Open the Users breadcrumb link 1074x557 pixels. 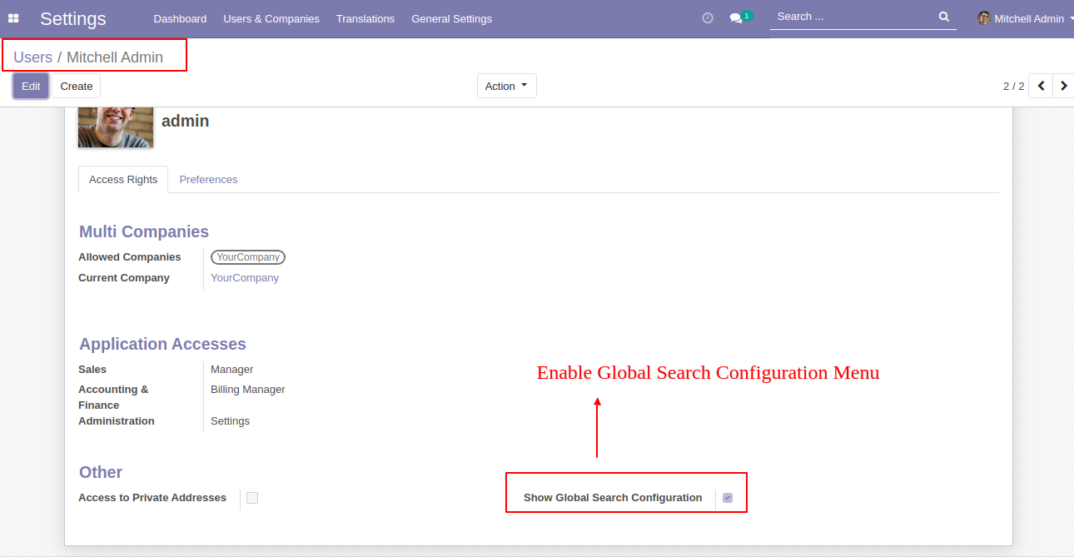click(32, 57)
